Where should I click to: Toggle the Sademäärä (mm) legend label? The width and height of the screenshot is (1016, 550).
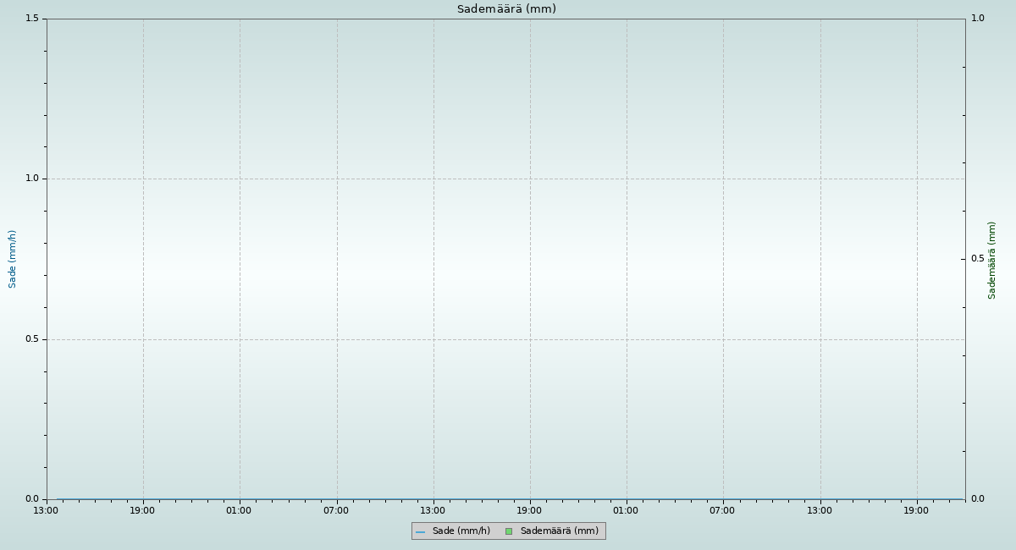(x=559, y=531)
